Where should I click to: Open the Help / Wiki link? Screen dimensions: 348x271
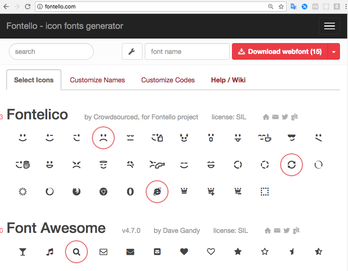click(228, 80)
